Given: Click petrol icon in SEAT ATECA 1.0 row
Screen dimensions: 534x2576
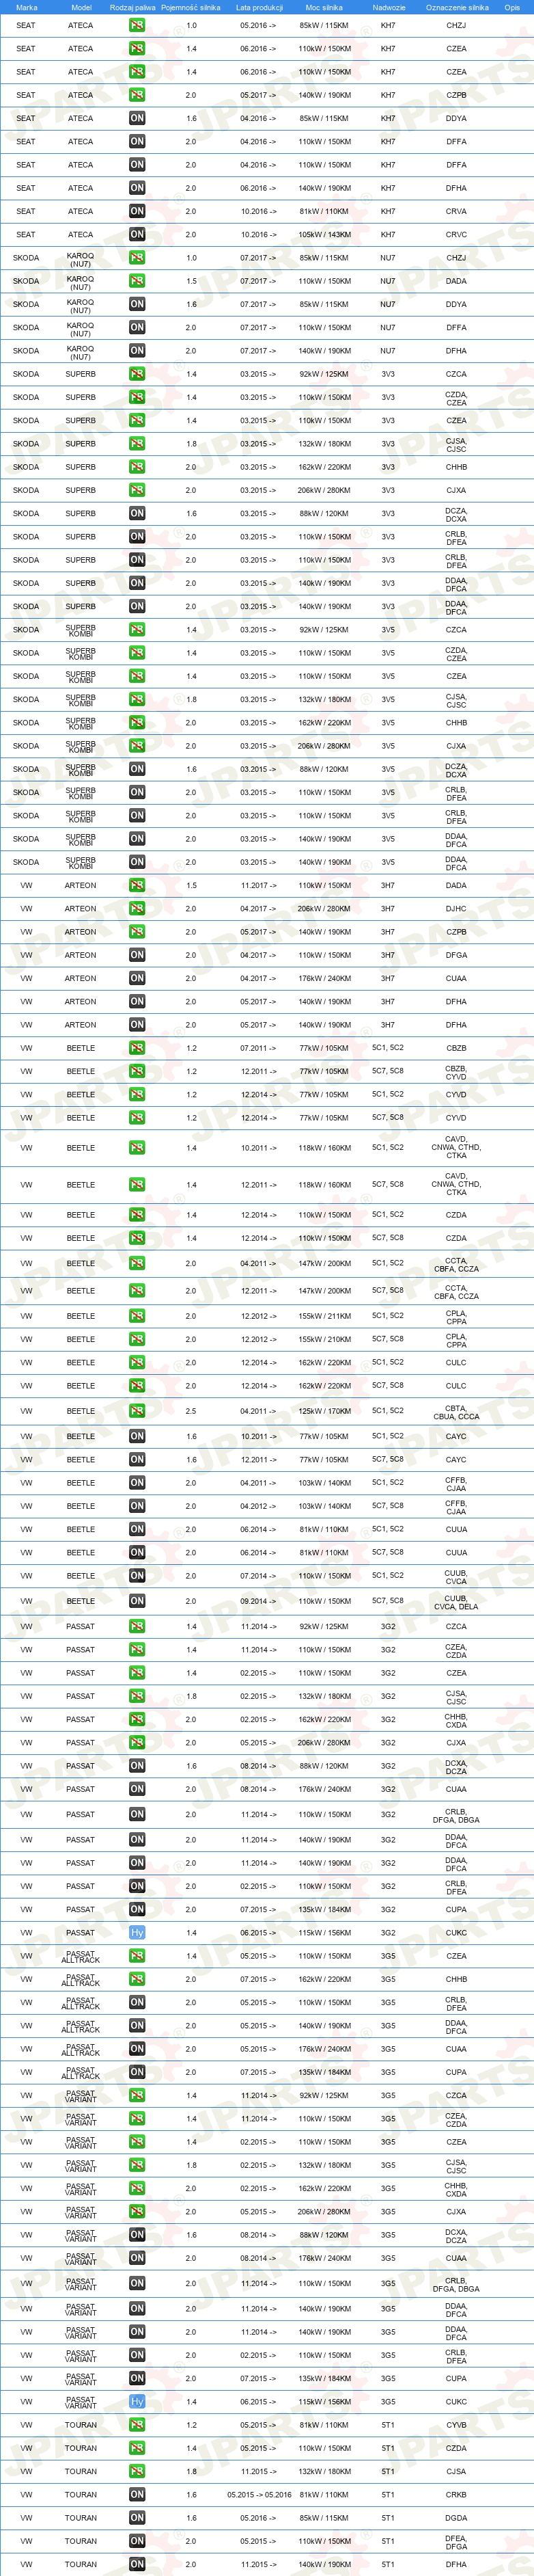Looking at the screenshot, I should (x=137, y=25).
